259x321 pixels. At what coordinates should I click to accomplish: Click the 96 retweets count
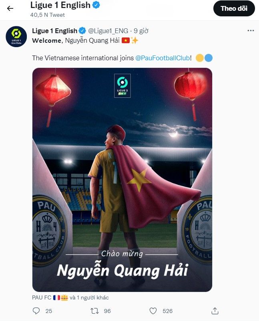click(107, 311)
